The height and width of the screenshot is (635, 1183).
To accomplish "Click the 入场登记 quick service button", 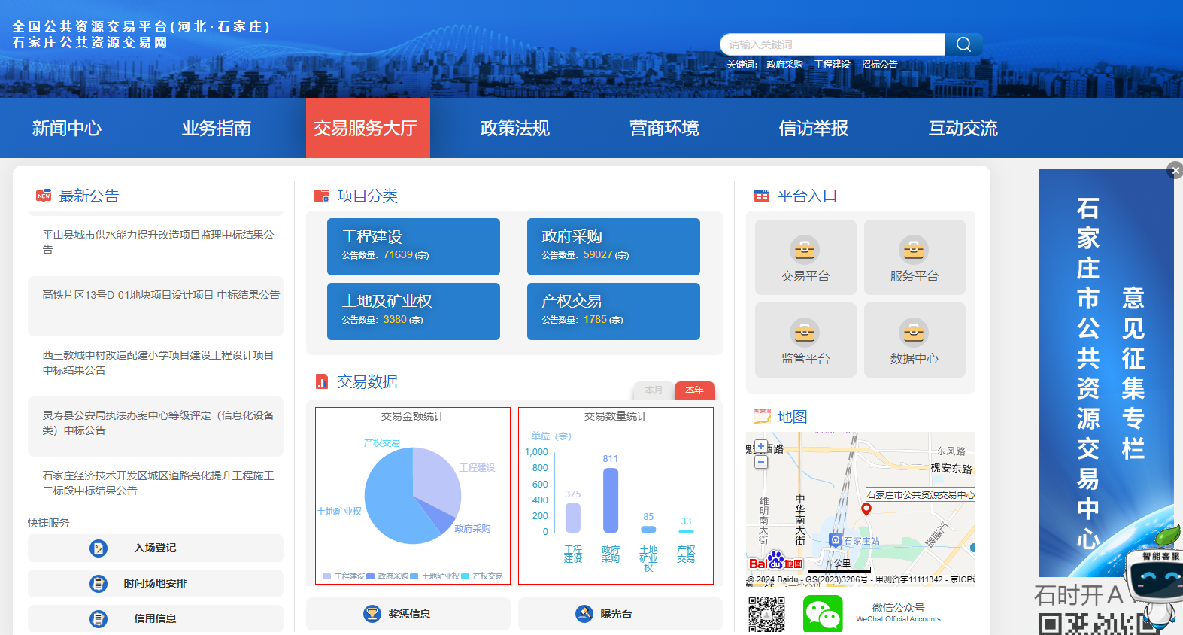I will [155, 548].
